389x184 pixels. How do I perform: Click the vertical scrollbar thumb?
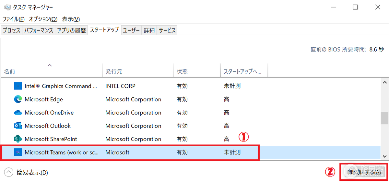(x=384, y=118)
